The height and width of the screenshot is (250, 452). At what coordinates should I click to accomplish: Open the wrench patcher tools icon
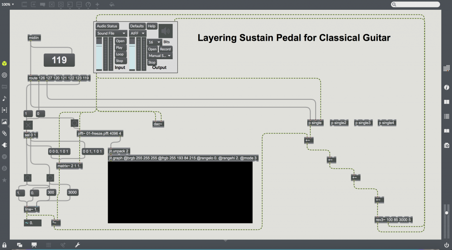pyautogui.click(x=77, y=245)
